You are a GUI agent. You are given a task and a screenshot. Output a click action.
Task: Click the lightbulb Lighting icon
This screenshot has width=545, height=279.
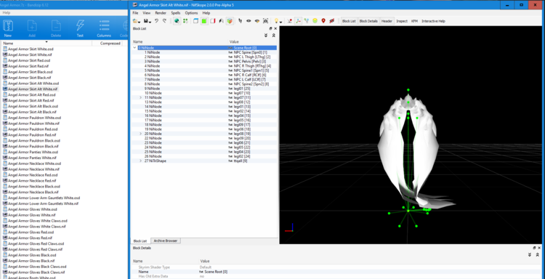[x=276, y=21]
